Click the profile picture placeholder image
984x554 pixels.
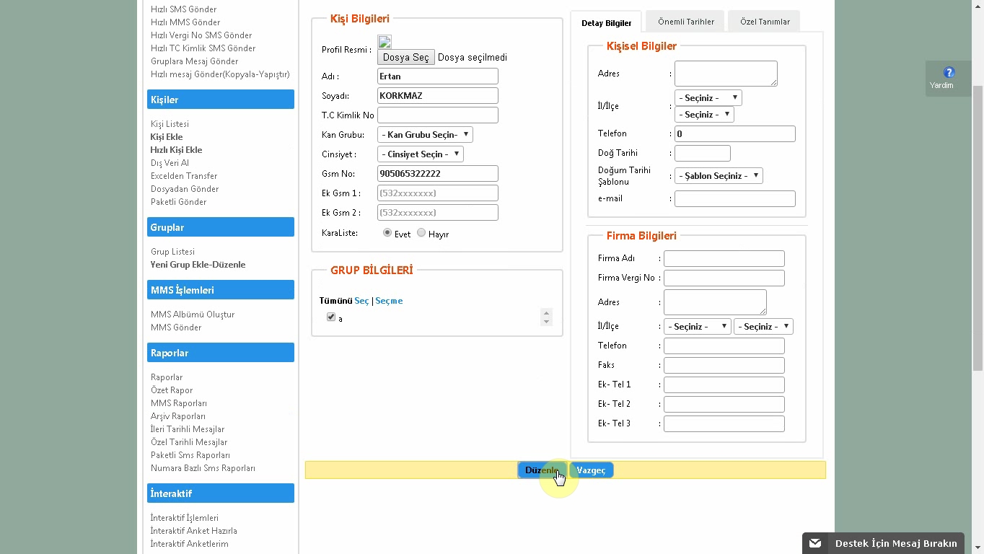pyautogui.click(x=385, y=42)
